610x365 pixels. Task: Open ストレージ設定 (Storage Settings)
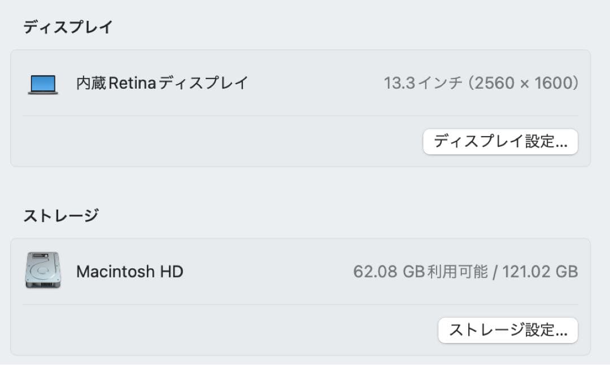[x=508, y=331]
